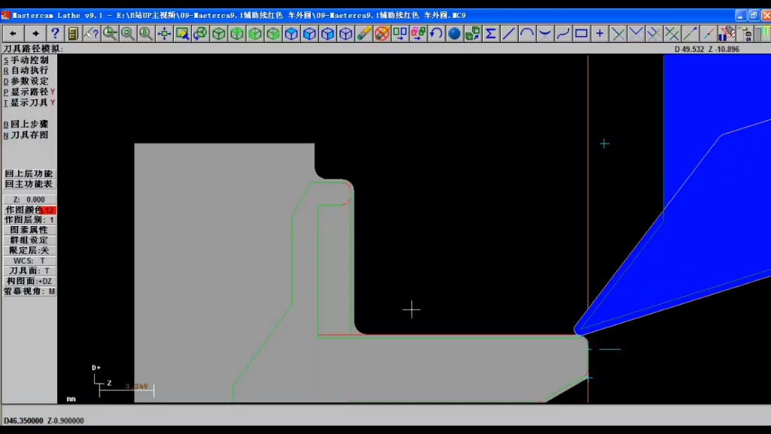
Task: Click the blue sphere Shading icon
Action: coord(454,33)
